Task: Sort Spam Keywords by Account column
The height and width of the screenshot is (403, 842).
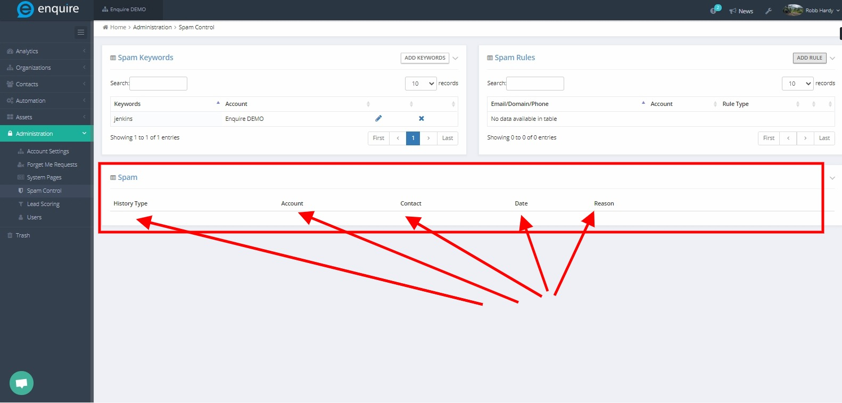Action: (297, 104)
